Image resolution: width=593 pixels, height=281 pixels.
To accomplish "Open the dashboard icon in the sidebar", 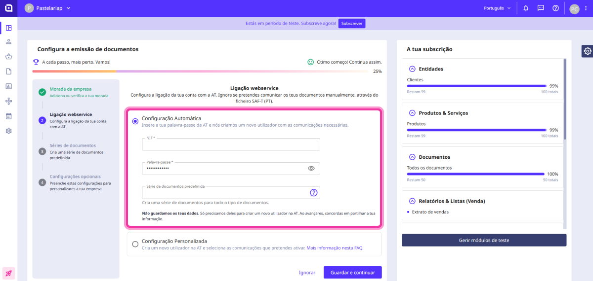I will (x=8, y=28).
